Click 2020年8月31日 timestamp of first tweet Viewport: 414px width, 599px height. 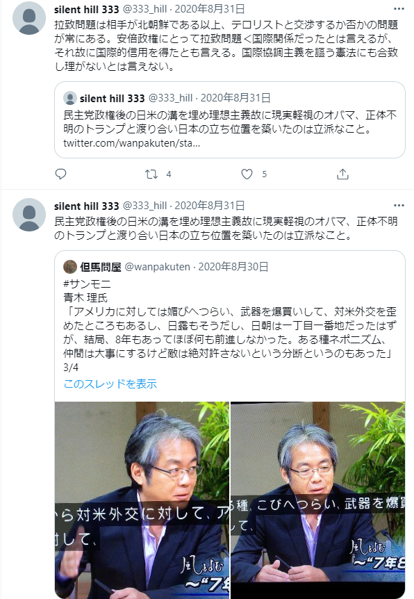[x=210, y=9]
